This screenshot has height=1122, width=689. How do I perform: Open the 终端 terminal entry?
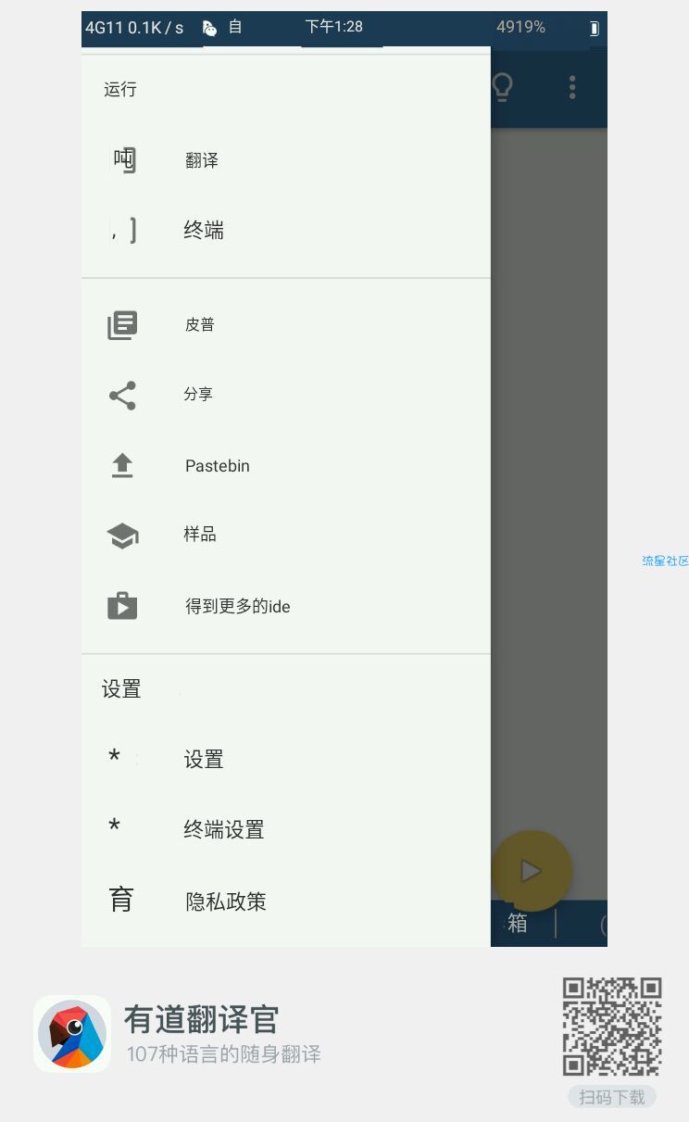point(285,231)
